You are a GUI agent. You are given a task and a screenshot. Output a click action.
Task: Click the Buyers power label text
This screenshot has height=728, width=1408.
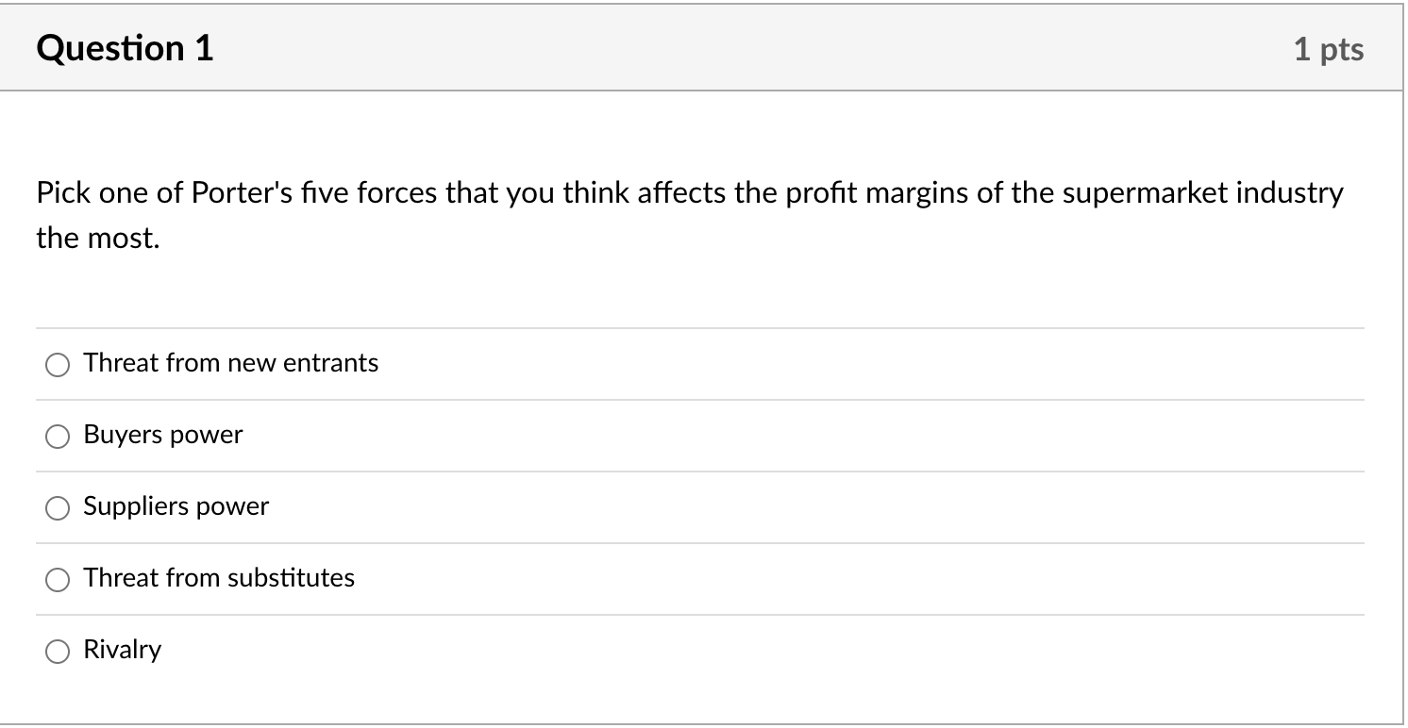pos(162,435)
